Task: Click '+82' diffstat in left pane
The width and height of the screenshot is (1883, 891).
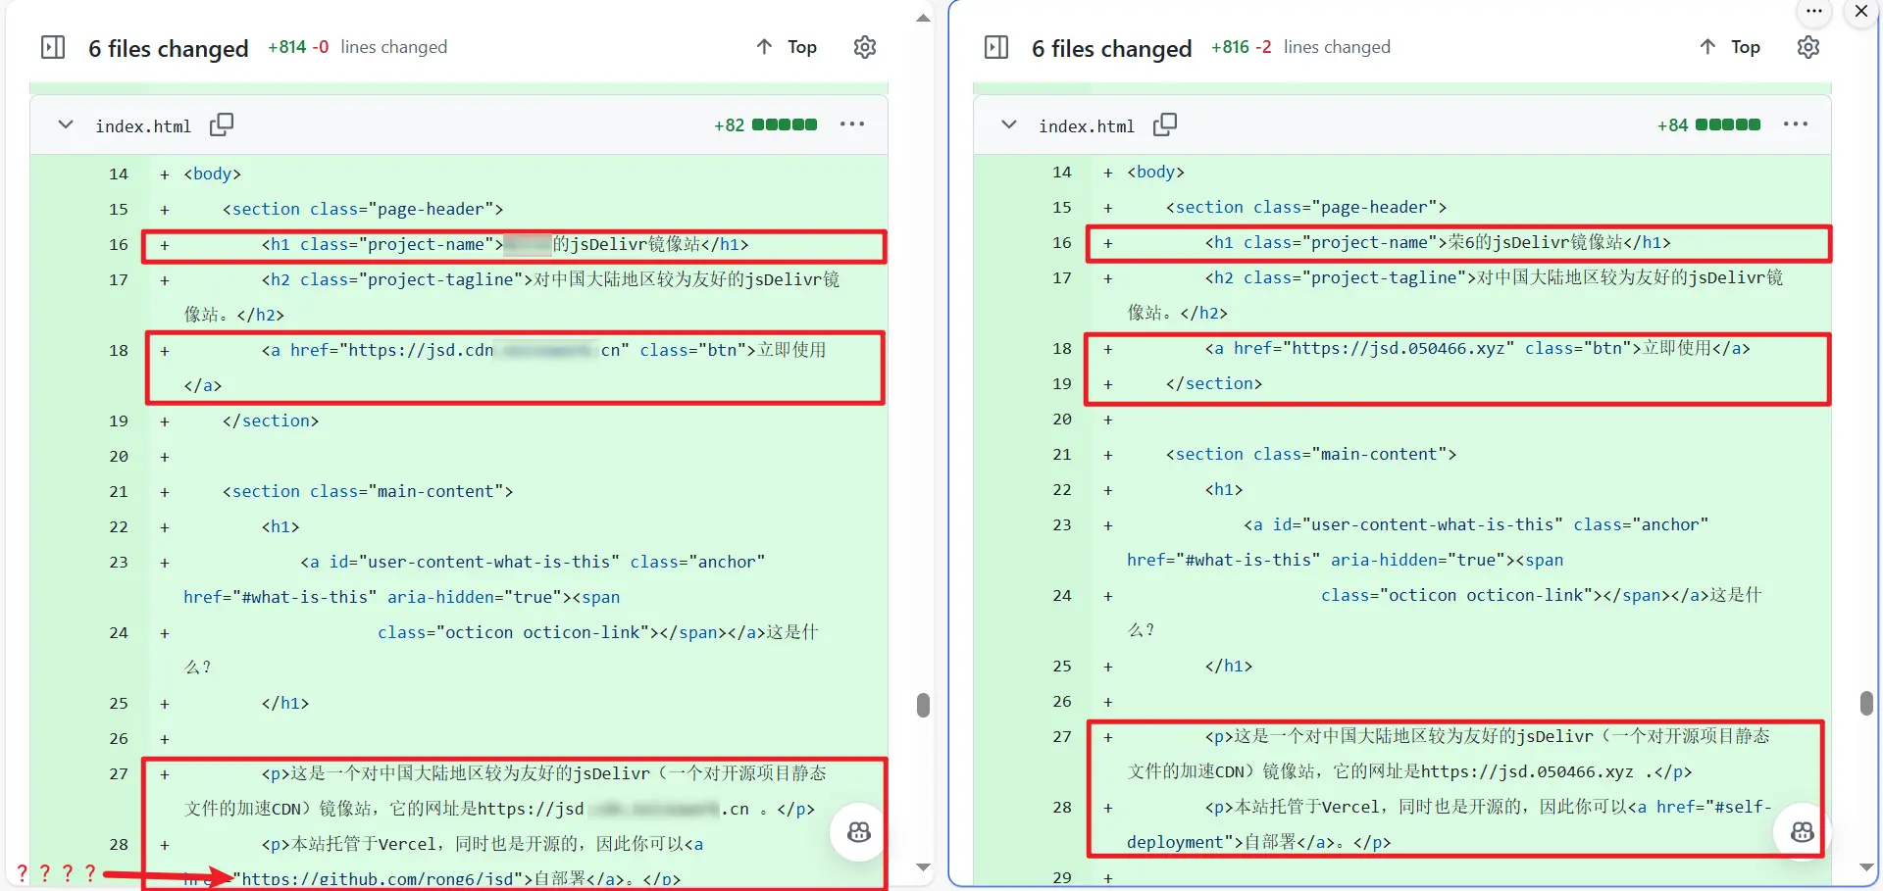Action: (x=730, y=125)
